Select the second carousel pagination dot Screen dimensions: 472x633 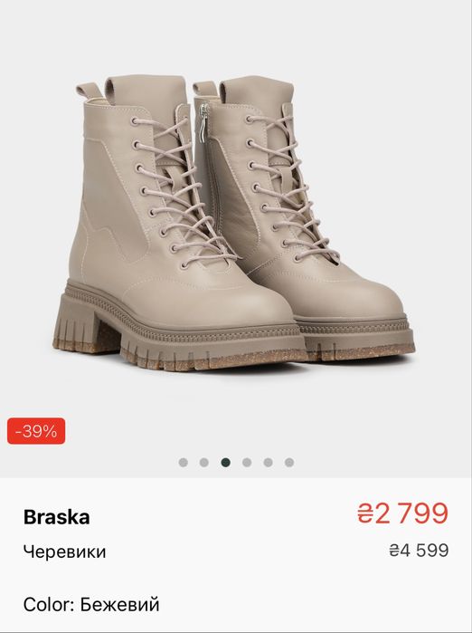coord(204,462)
